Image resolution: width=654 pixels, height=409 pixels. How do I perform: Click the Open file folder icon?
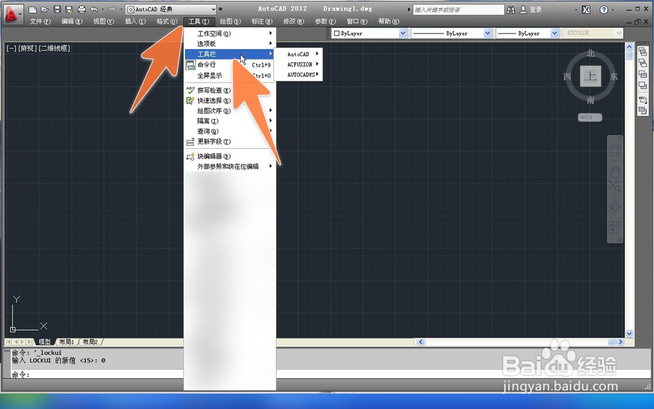tap(44, 9)
